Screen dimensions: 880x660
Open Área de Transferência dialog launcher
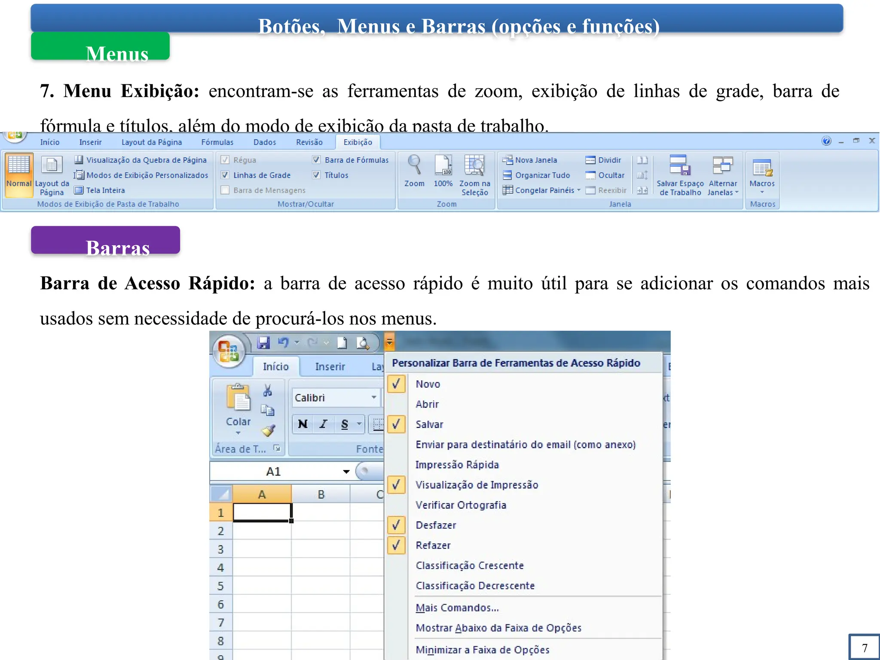277,448
